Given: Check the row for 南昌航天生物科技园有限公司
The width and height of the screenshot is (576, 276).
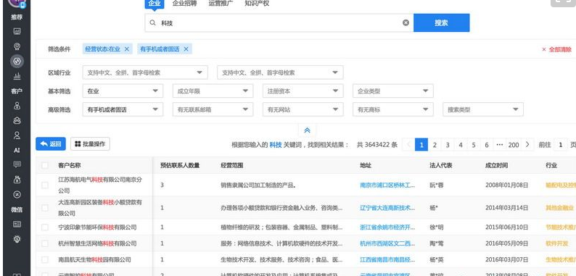Looking at the screenshot, I should coord(45,260).
